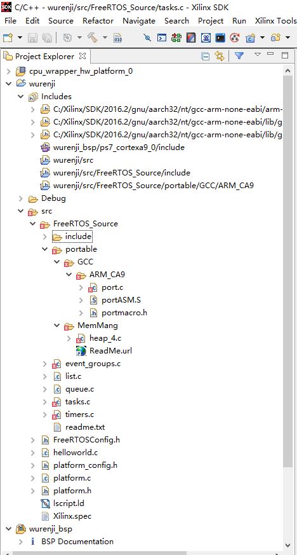
Task: Click the red-blue boot image icon
Action: (191, 38)
